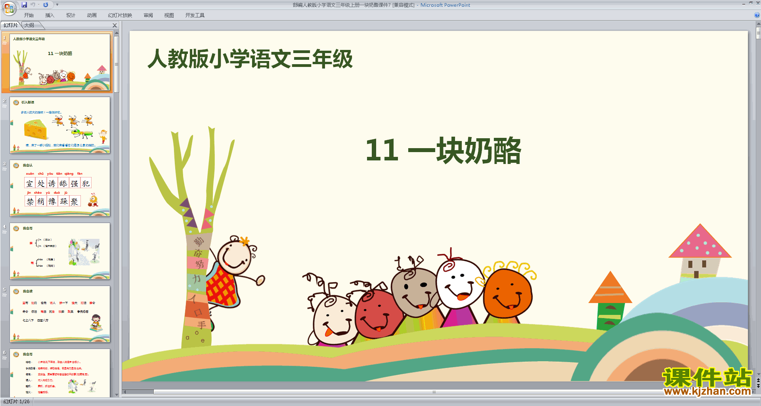Viewport: 761px width, 406px height.
Task: Switch to the 幻灯片 pane tab
Action: (x=11, y=25)
